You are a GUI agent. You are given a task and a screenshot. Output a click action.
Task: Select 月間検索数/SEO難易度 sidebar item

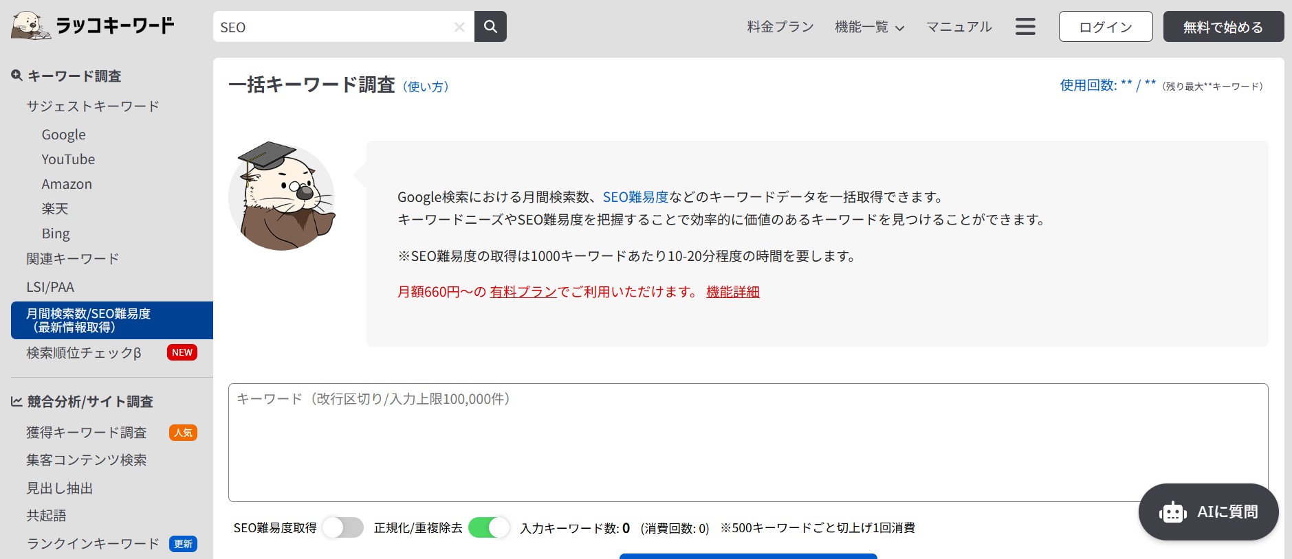[x=112, y=320]
